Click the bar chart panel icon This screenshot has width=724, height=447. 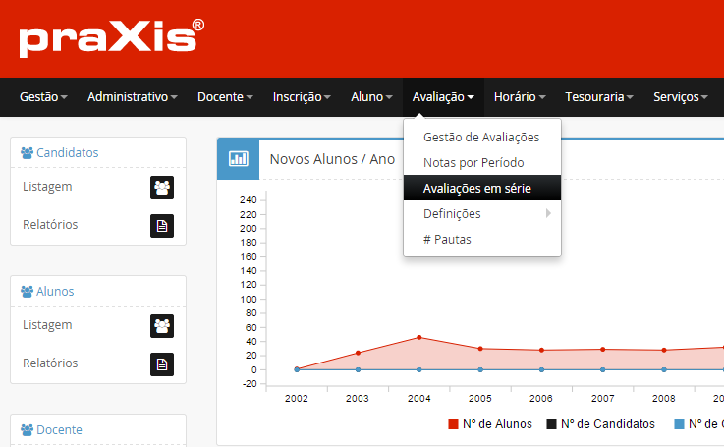pos(238,159)
